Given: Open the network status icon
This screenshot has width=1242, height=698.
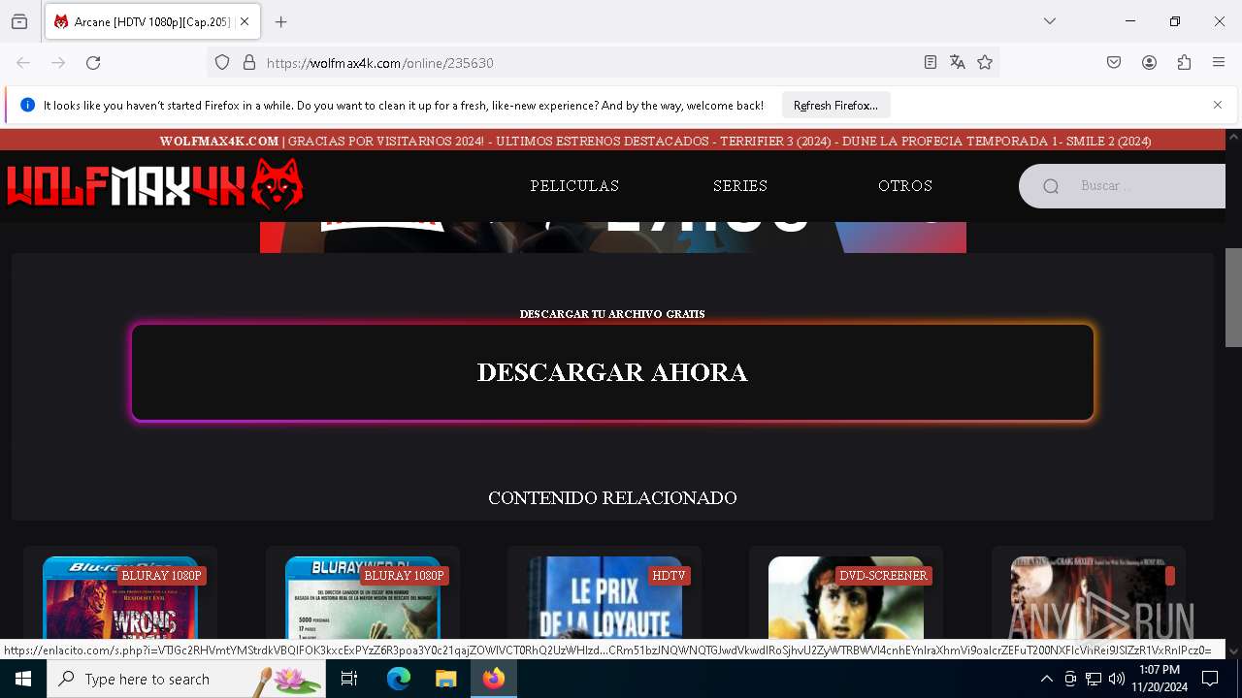Looking at the screenshot, I should coord(1094,679).
